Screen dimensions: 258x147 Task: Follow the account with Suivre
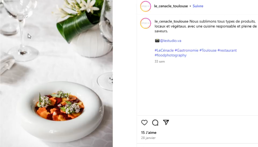[198, 6]
